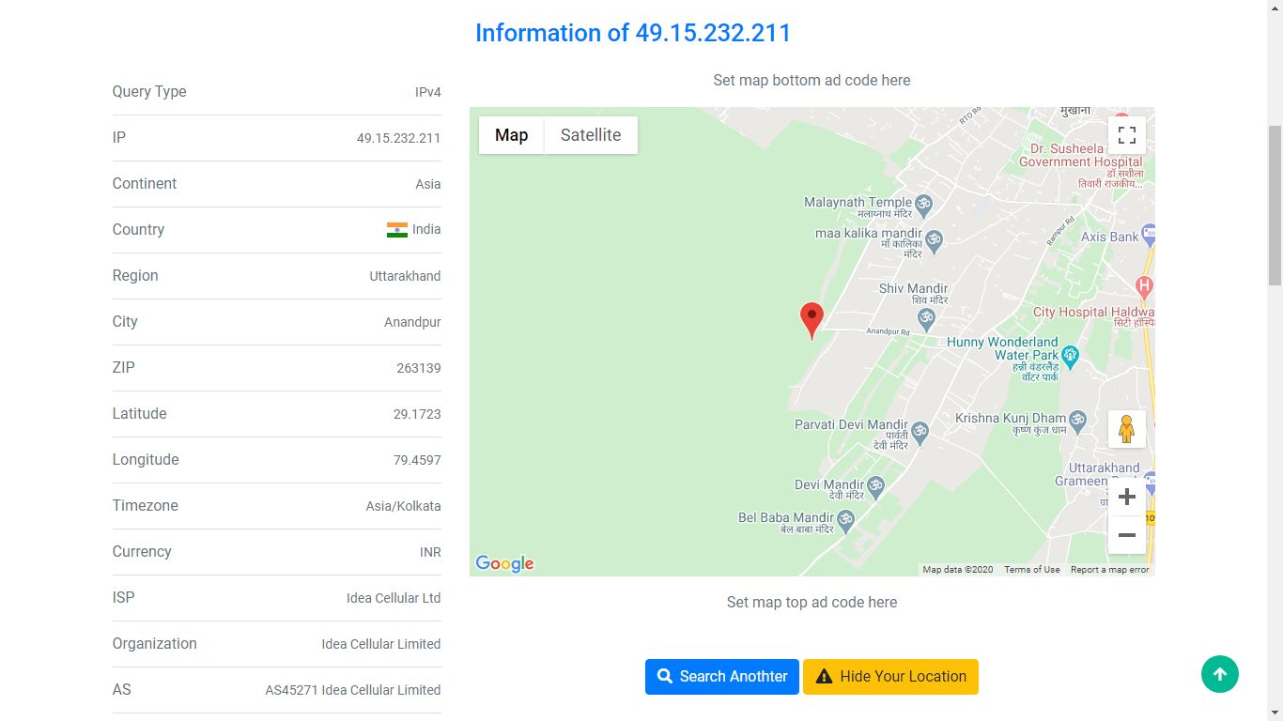Click the Axis Bank map label

pos(1110,237)
